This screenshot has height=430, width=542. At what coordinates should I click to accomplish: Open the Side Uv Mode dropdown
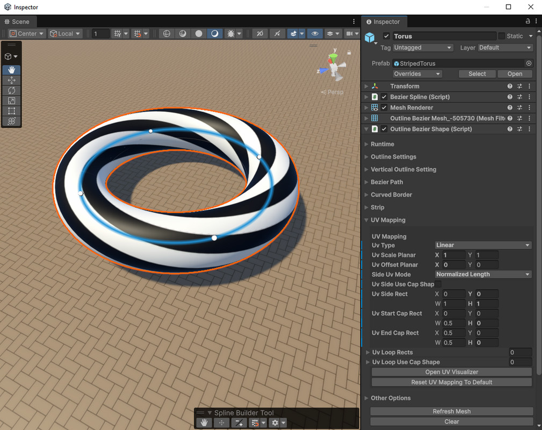point(483,274)
